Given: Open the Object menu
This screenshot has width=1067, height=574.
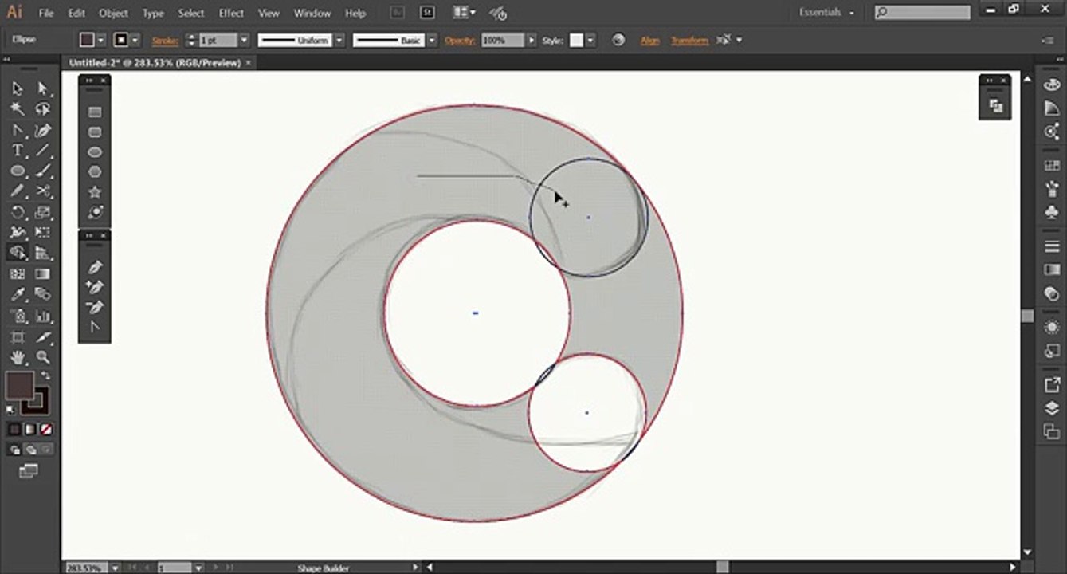Looking at the screenshot, I should (113, 13).
